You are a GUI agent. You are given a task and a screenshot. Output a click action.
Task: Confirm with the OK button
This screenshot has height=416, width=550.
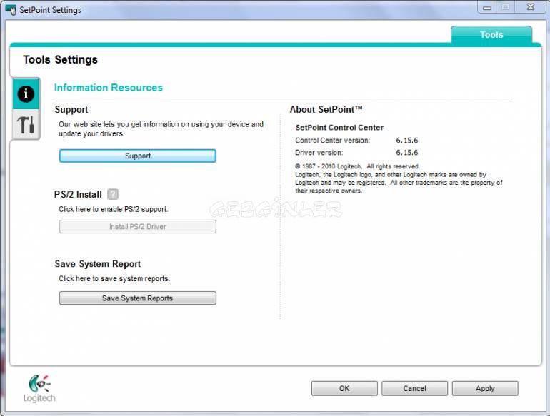click(344, 388)
